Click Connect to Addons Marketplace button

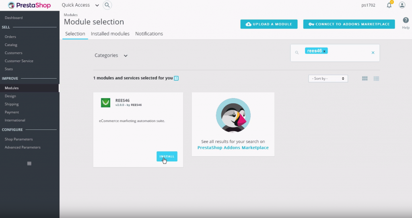coord(349,24)
